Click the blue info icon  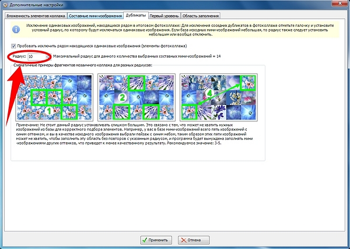(x=16, y=29)
